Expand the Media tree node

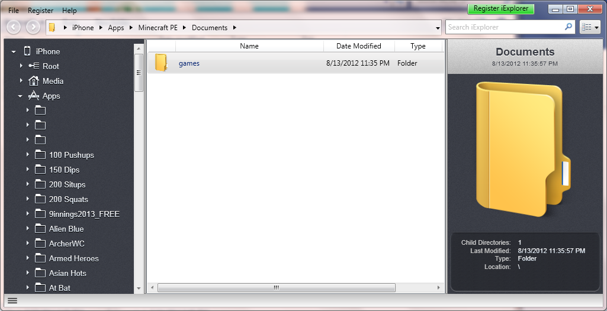21,81
